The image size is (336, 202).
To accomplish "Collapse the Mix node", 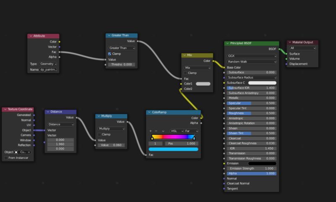I will coord(184,55).
